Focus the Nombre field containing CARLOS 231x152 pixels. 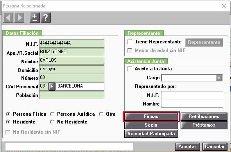click(72, 61)
